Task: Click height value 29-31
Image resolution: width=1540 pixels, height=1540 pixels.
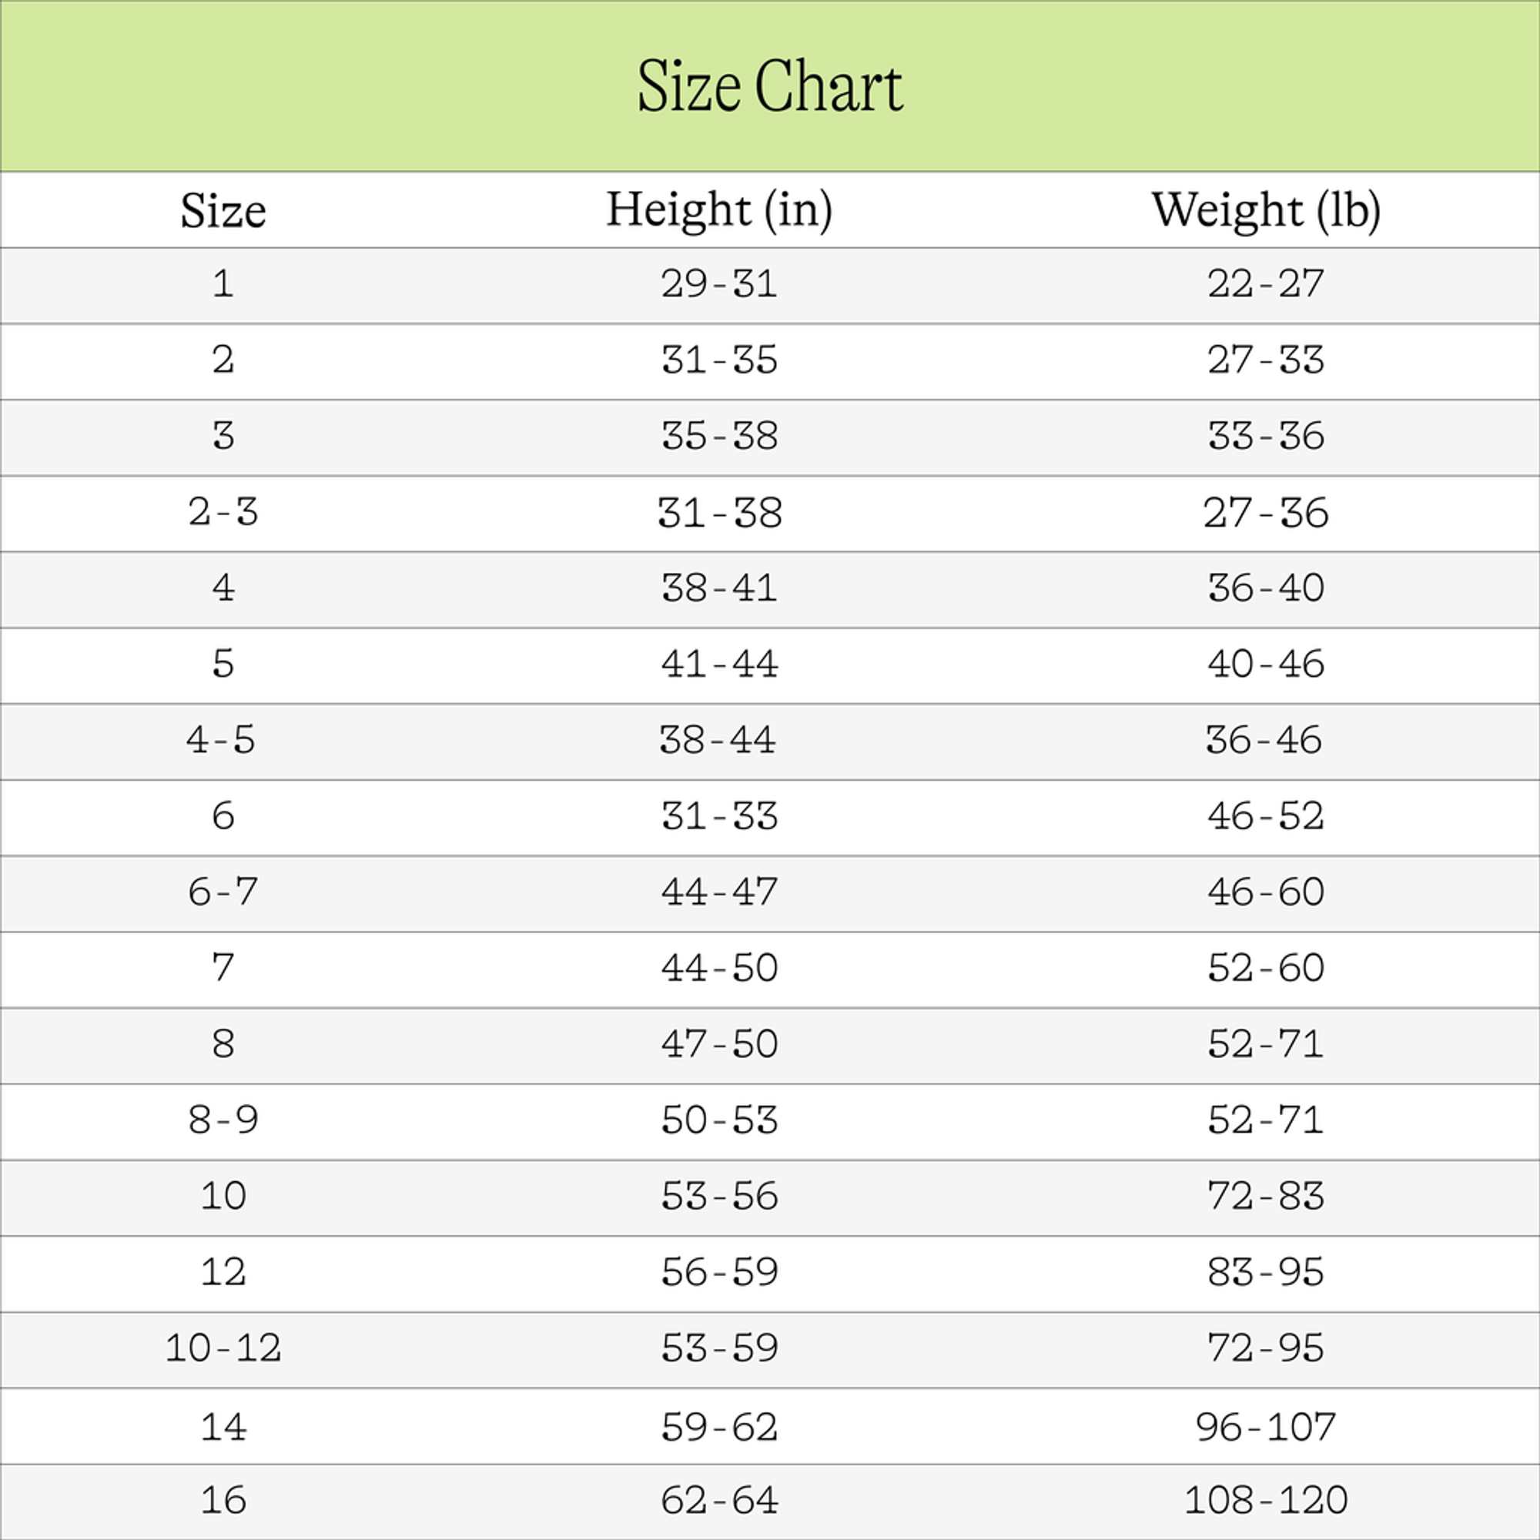Action: 719,284
